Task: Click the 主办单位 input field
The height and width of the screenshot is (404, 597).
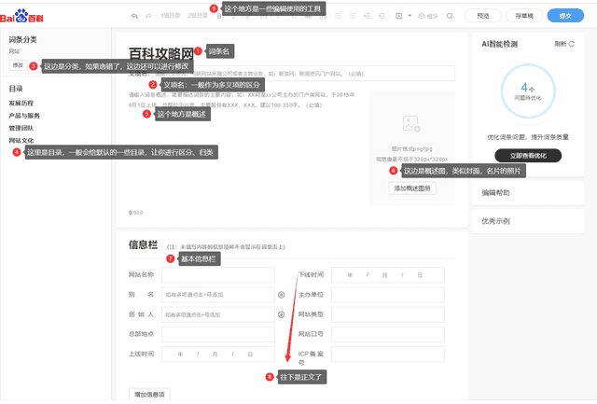Action: pos(388,295)
